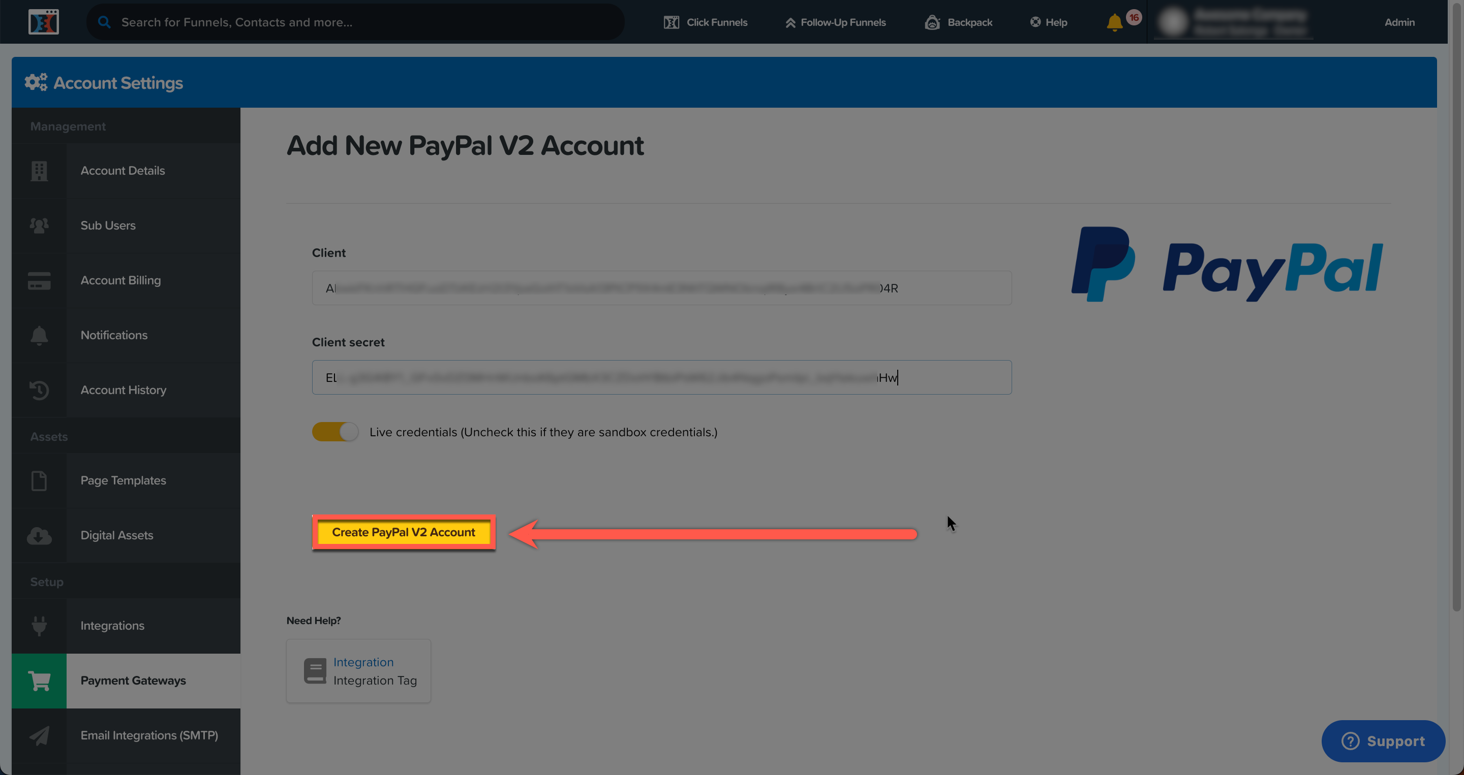Open the Follow-Up Funnels menu

coord(835,22)
